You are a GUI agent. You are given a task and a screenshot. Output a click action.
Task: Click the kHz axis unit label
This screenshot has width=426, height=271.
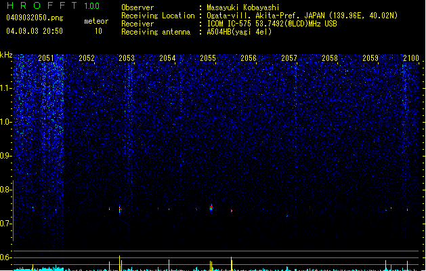(6, 55)
